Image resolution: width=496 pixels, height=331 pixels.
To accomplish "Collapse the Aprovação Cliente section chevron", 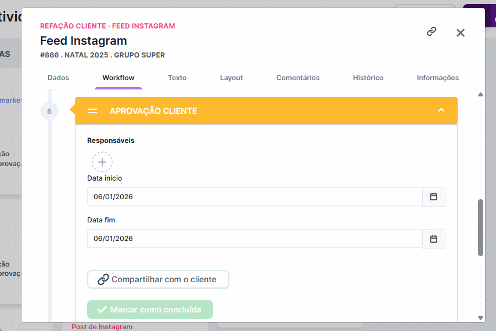I will coord(441,110).
